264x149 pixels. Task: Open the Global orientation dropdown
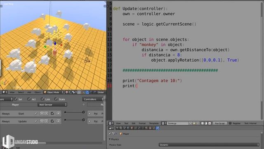tap(101, 92)
